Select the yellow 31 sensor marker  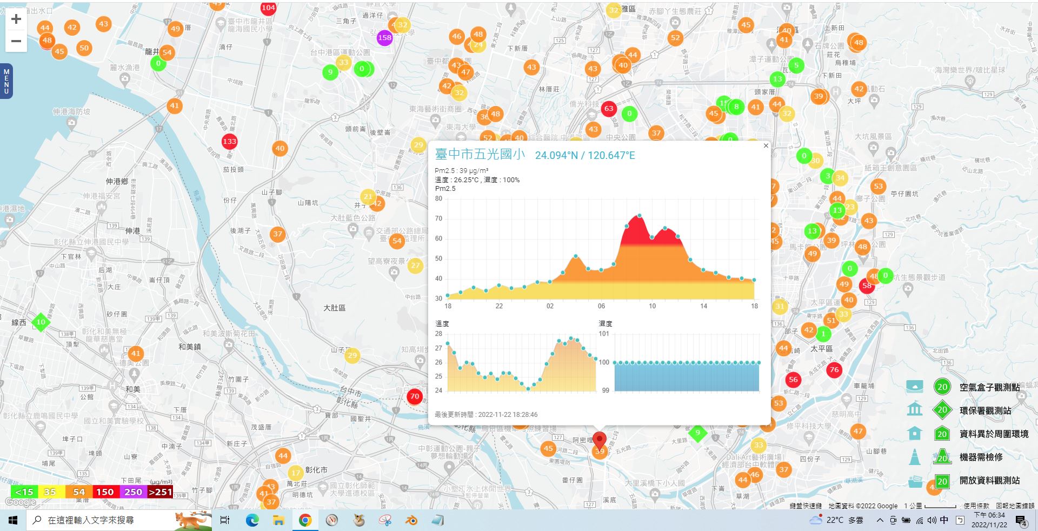pos(779,306)
